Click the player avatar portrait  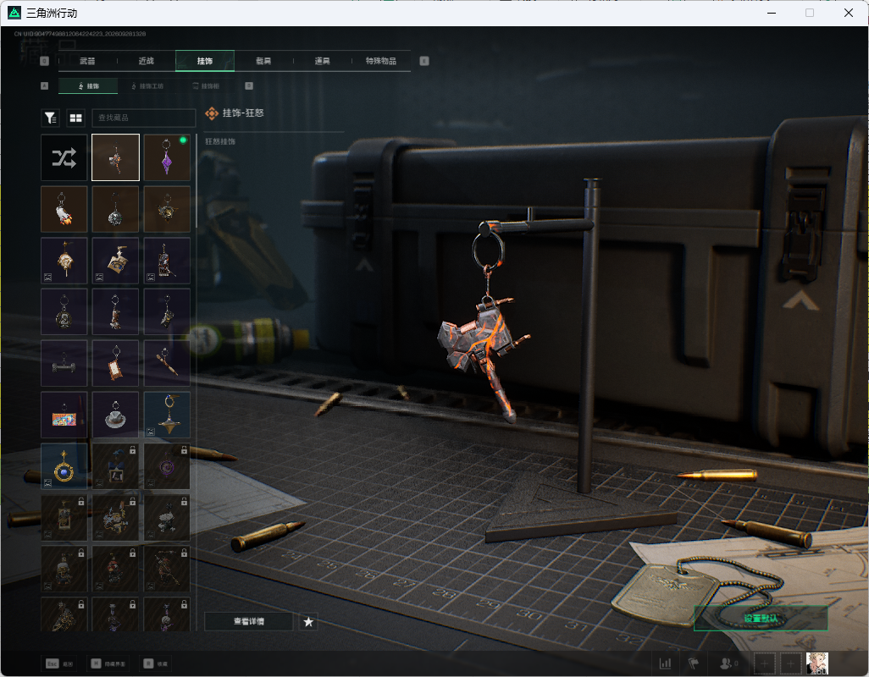point(816,663)
